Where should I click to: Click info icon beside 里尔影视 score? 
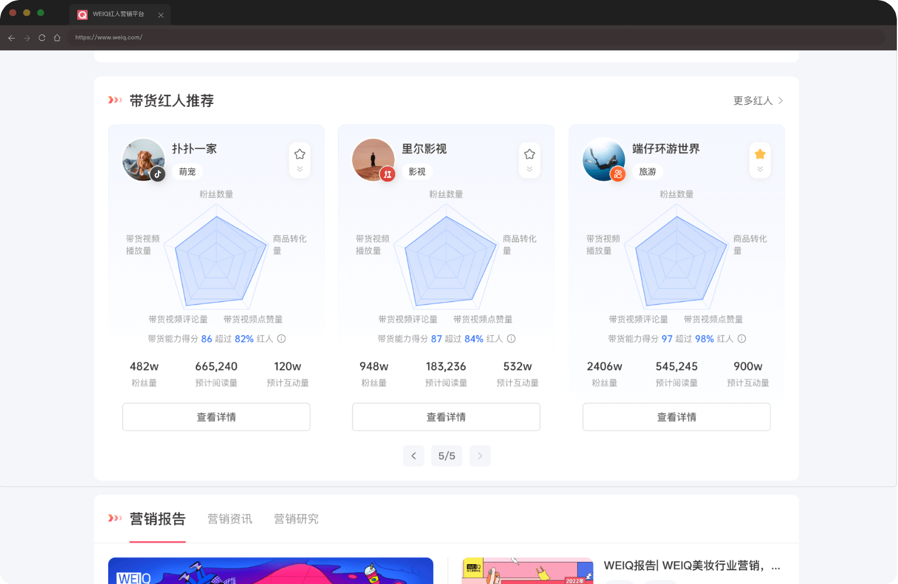(x=511, y=339)
